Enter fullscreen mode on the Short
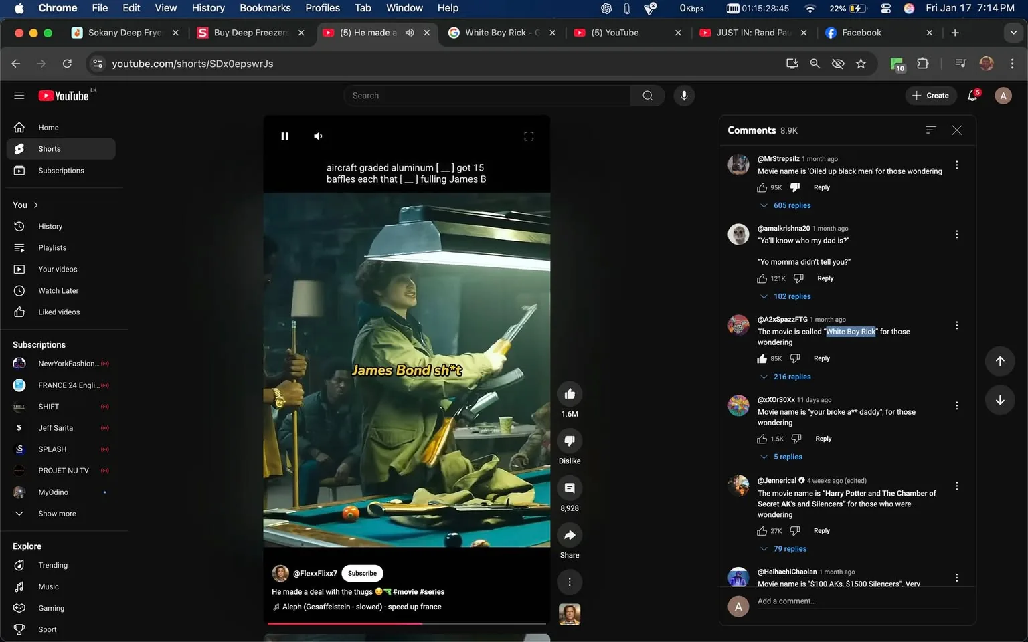The width and height of the screenshot is (1028, 642). 529,136
